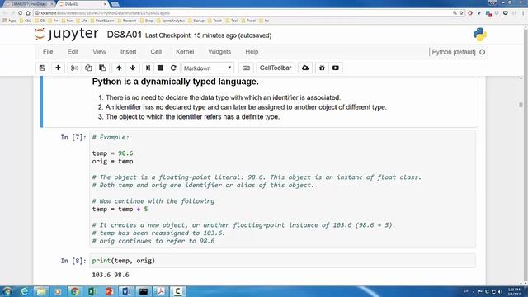The image size is (528, 297).
Task: Rename notebook by clicking DS&A01 title
Action: 125,35
